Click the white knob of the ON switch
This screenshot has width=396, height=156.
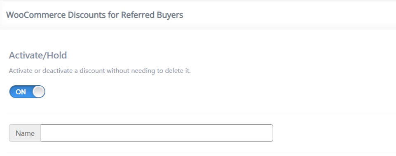click(39, 92)
